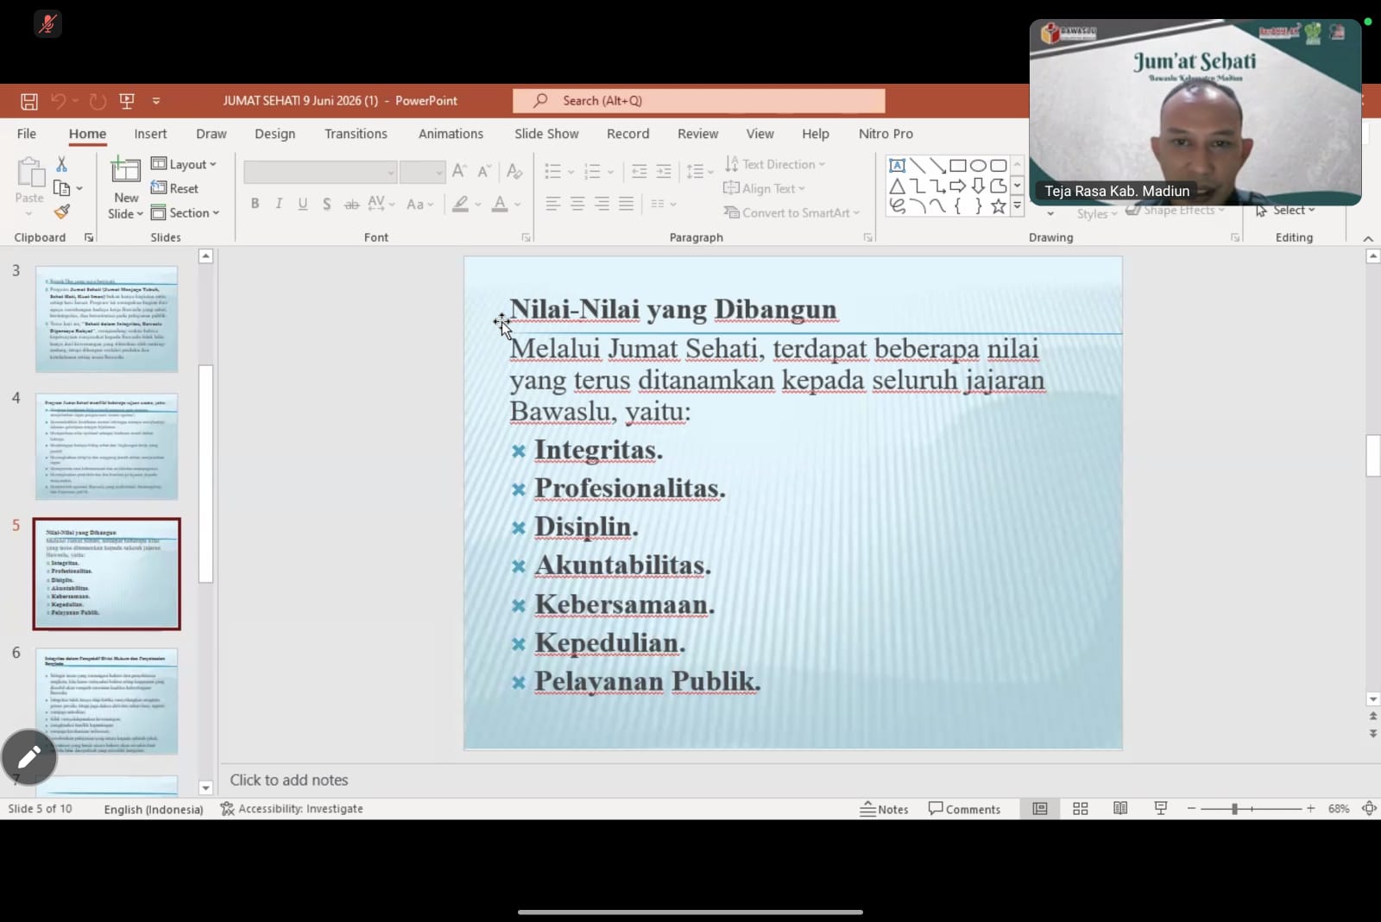
Task: Expand the New Slide dropdown arrow
Action: coord(125,213)
